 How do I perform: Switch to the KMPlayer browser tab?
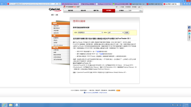coord(87,4)
